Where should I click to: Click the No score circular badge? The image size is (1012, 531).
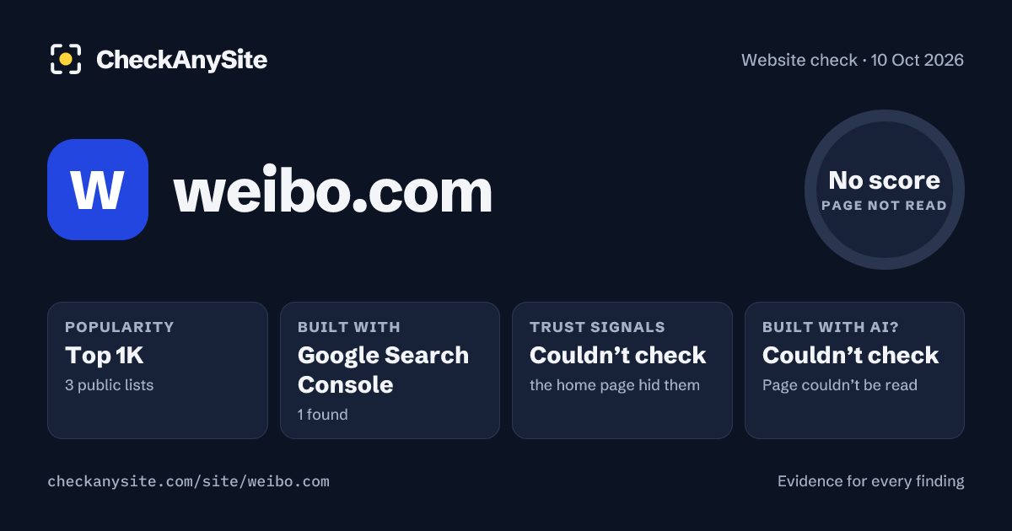884,190
